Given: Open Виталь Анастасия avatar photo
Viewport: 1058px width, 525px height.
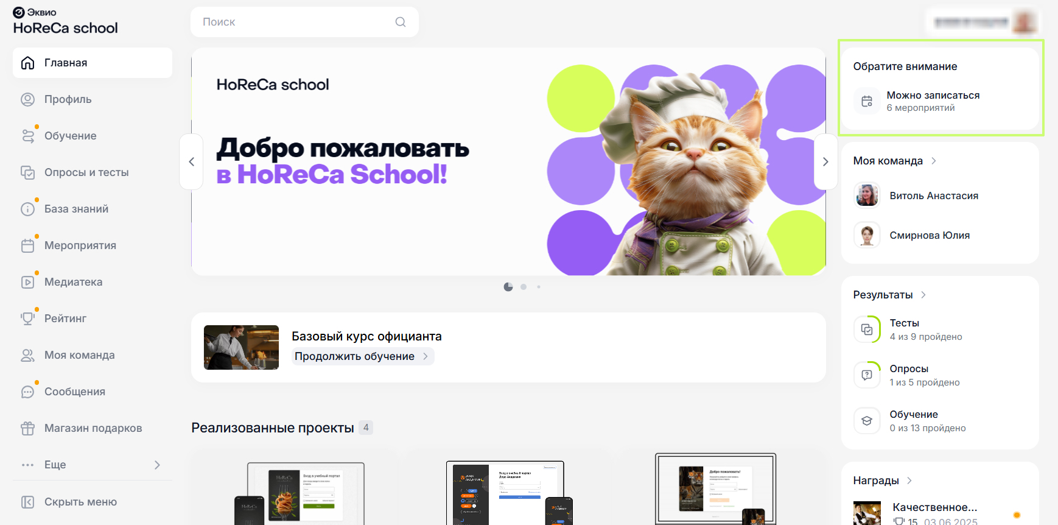Looking at the screenshot, I should pos(867,196).
